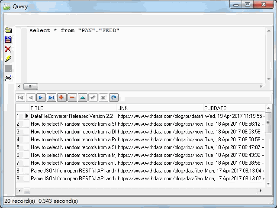Jump to last record in navigator
Viewport: 277px width, 208px height.
51,97
